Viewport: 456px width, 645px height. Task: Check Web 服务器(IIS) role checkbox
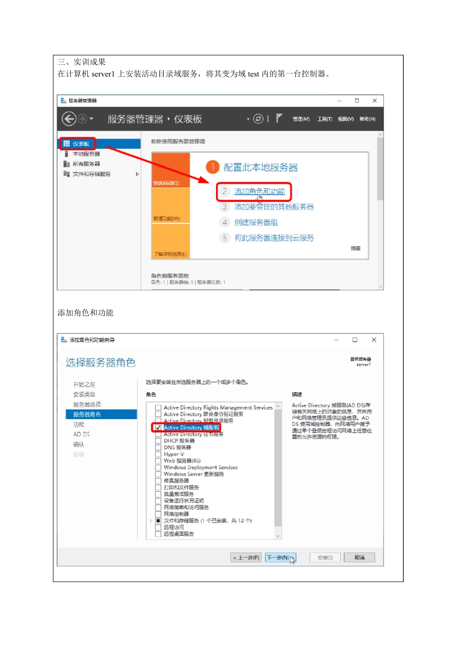158,461
